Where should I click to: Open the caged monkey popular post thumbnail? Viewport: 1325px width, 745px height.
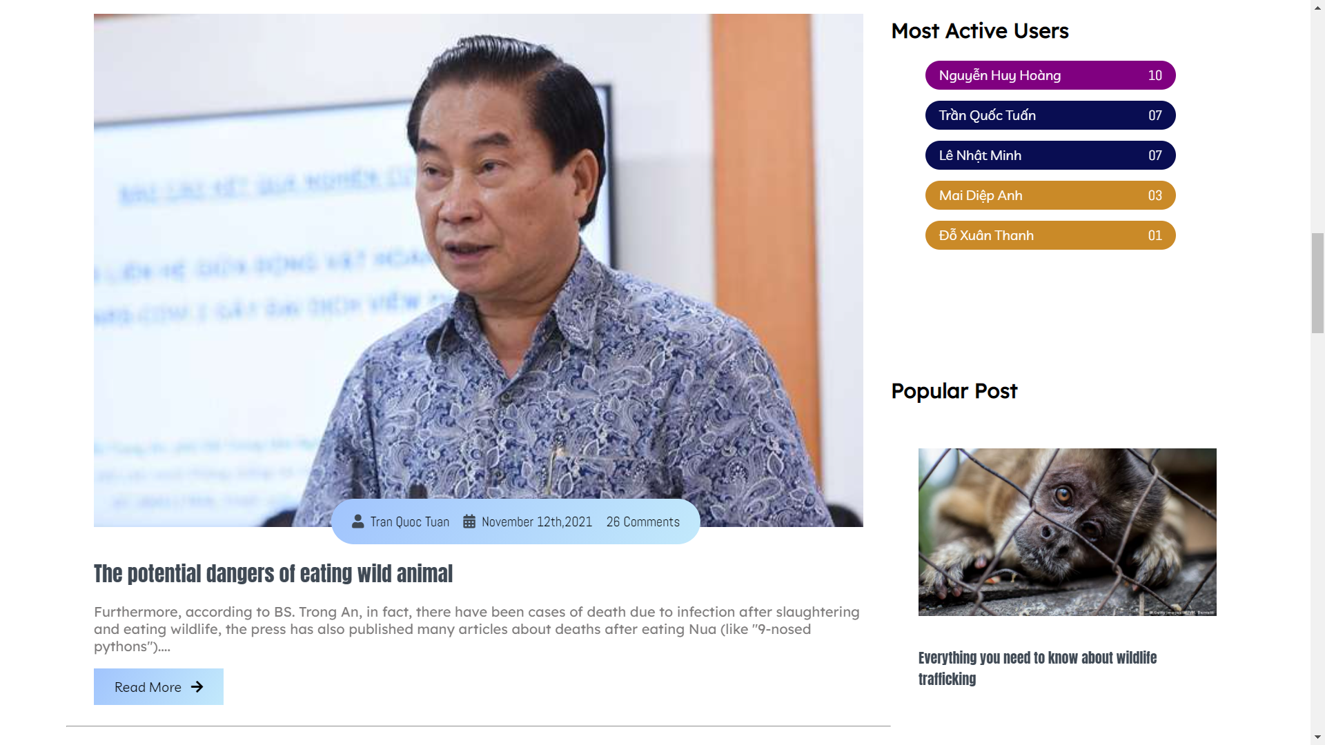pos(1068,532)
